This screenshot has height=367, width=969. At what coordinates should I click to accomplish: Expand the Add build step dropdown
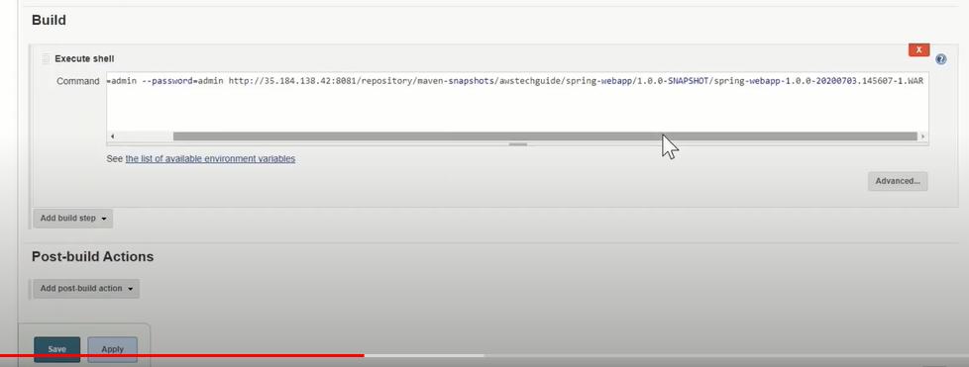(x=73, y=219)
